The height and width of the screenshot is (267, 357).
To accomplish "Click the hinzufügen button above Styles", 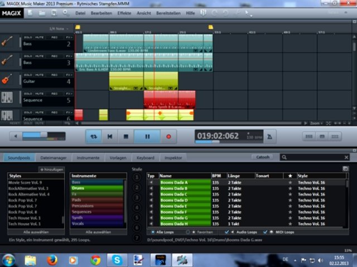I will (x=51, y=169).
